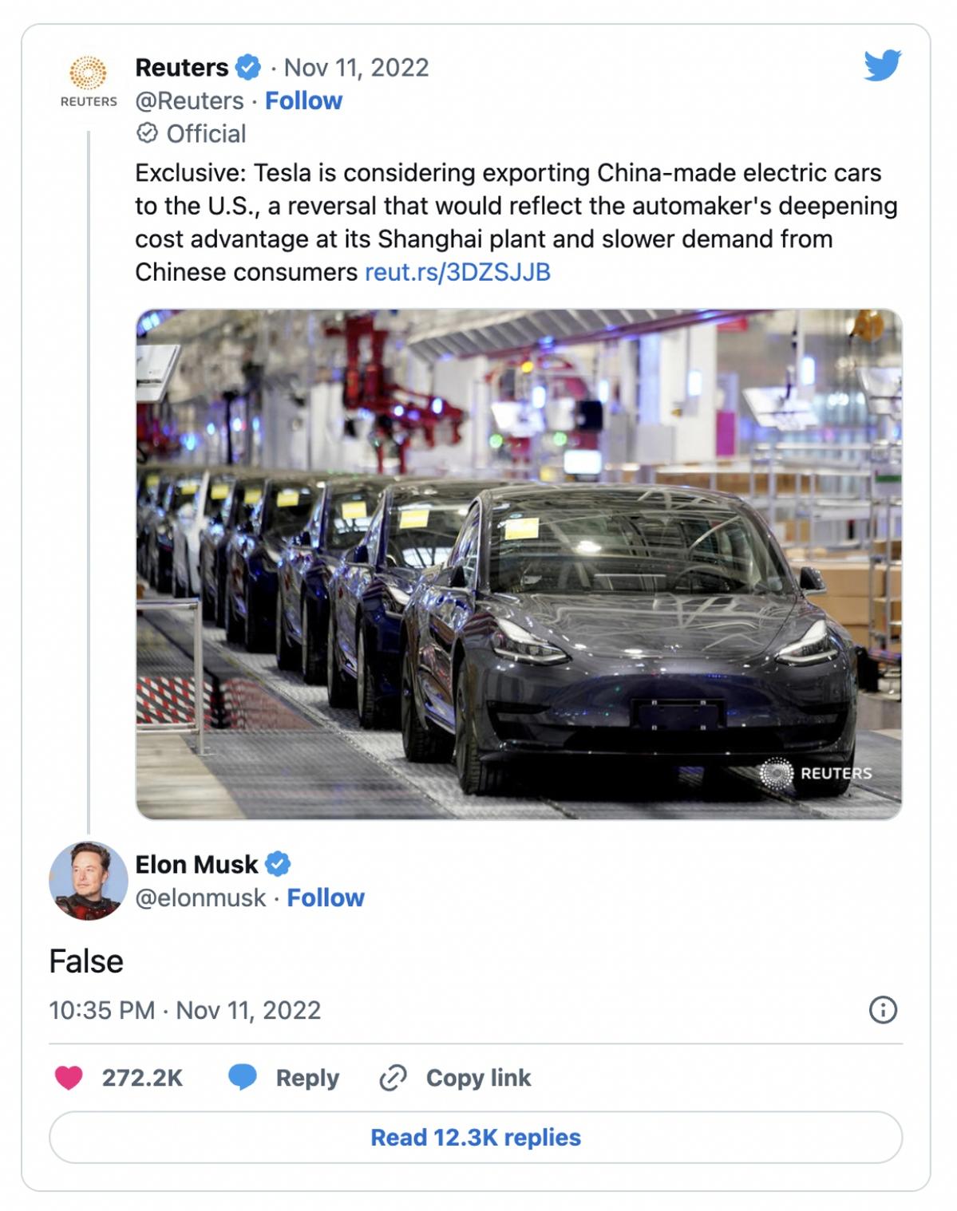The width and height of the screenshot is (957, 1211).
Task: Click the copy link chain icon
Action: pos(393,1078)
